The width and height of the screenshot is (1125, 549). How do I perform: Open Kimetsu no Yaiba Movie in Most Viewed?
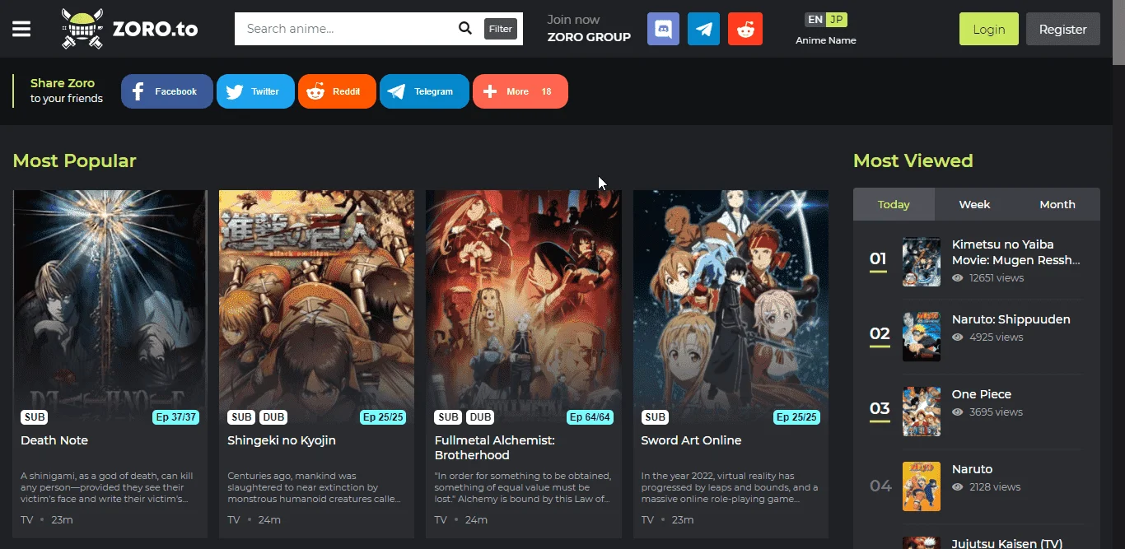coord(1015,252)
